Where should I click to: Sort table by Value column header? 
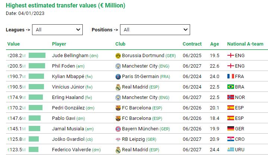(x=13, y=44)
